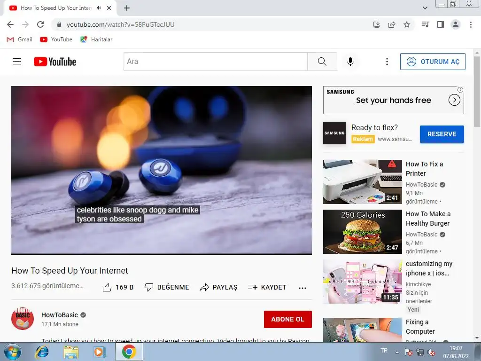
Task: Click the OTURUM AÇ sign-in button
Action: click(x=433, y=62)
